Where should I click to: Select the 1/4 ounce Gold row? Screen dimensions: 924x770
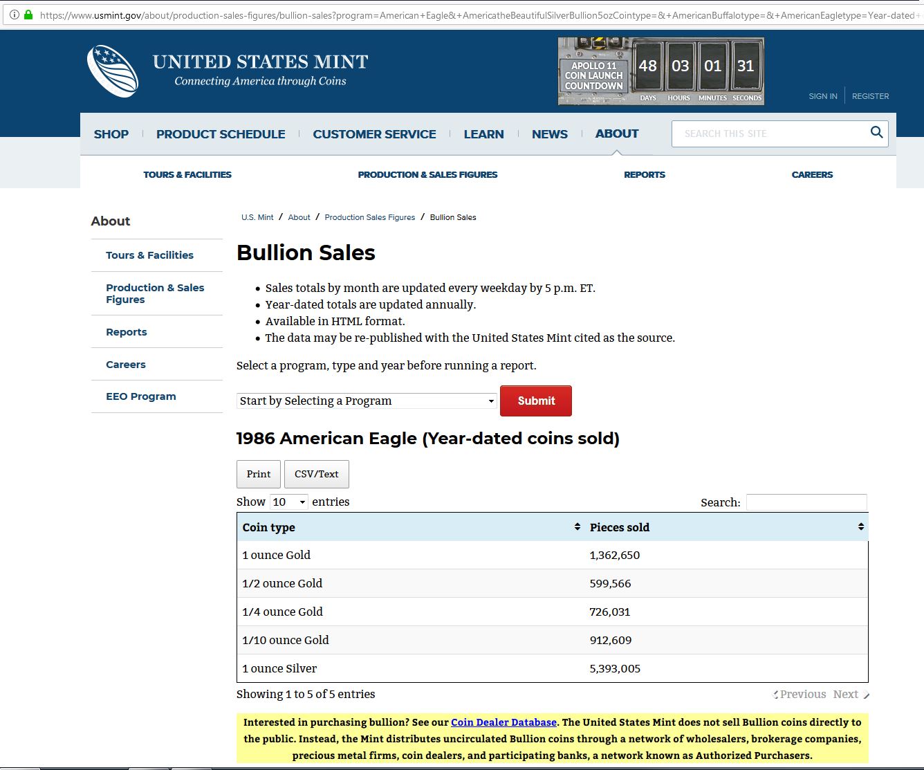pyautogui.click(x=552, y=612)
